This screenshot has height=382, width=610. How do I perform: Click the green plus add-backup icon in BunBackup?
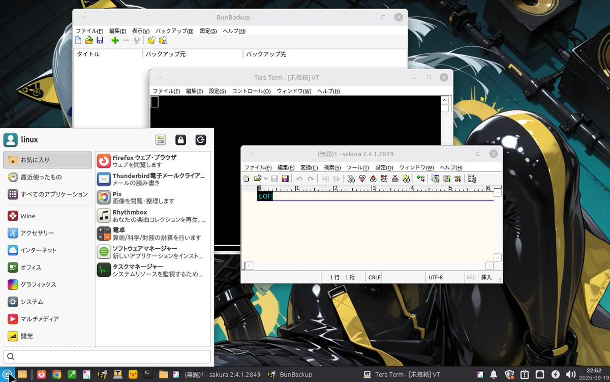115,41
